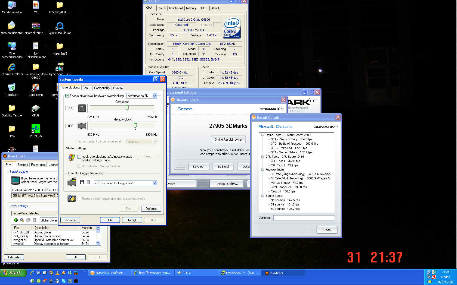Toggle Enable driver-level hardware overclocking checkbox
Screen dimensions: 457x285
(67, 96)
